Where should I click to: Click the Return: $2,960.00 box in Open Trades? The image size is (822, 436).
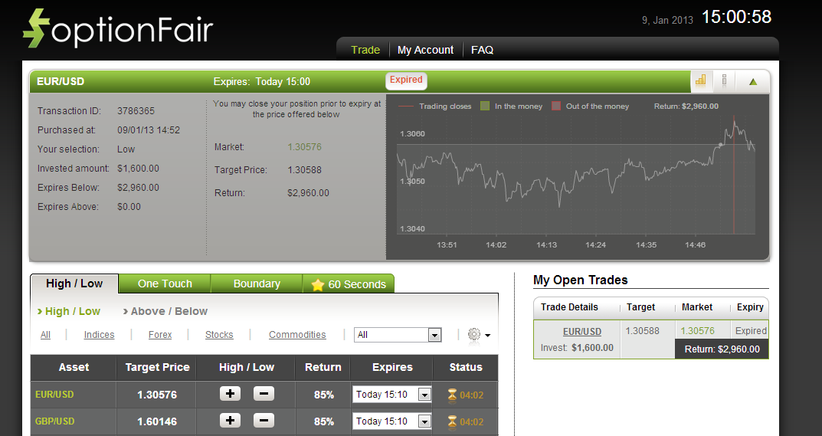722,349
